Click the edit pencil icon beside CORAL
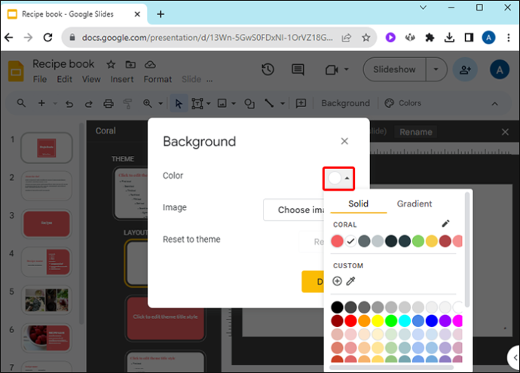This screenshot has width=520, height=373. pos(445,224)
